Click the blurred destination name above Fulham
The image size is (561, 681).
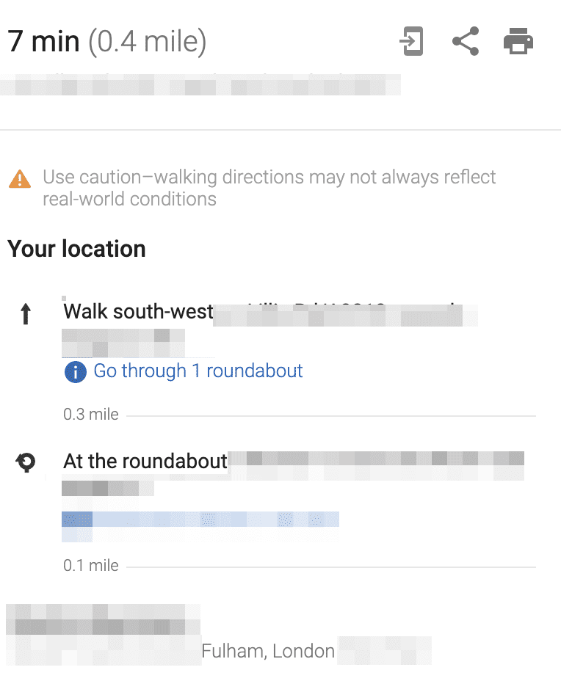coord(103,620)
